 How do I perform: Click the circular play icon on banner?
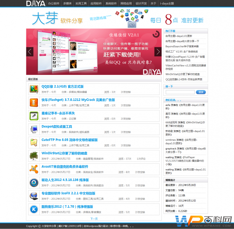(156, 34)
